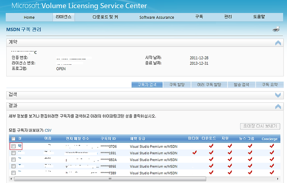Viewport: 287px width, 183px height.
Task: Open the 라이선스 menu
Action: point(63,17)
